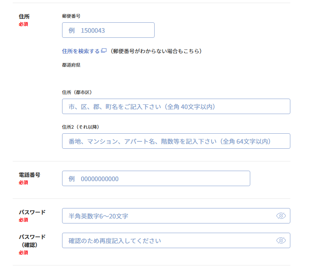Click the 電話番号 section label
Screen dimensions: 310x267
(30, 174)
